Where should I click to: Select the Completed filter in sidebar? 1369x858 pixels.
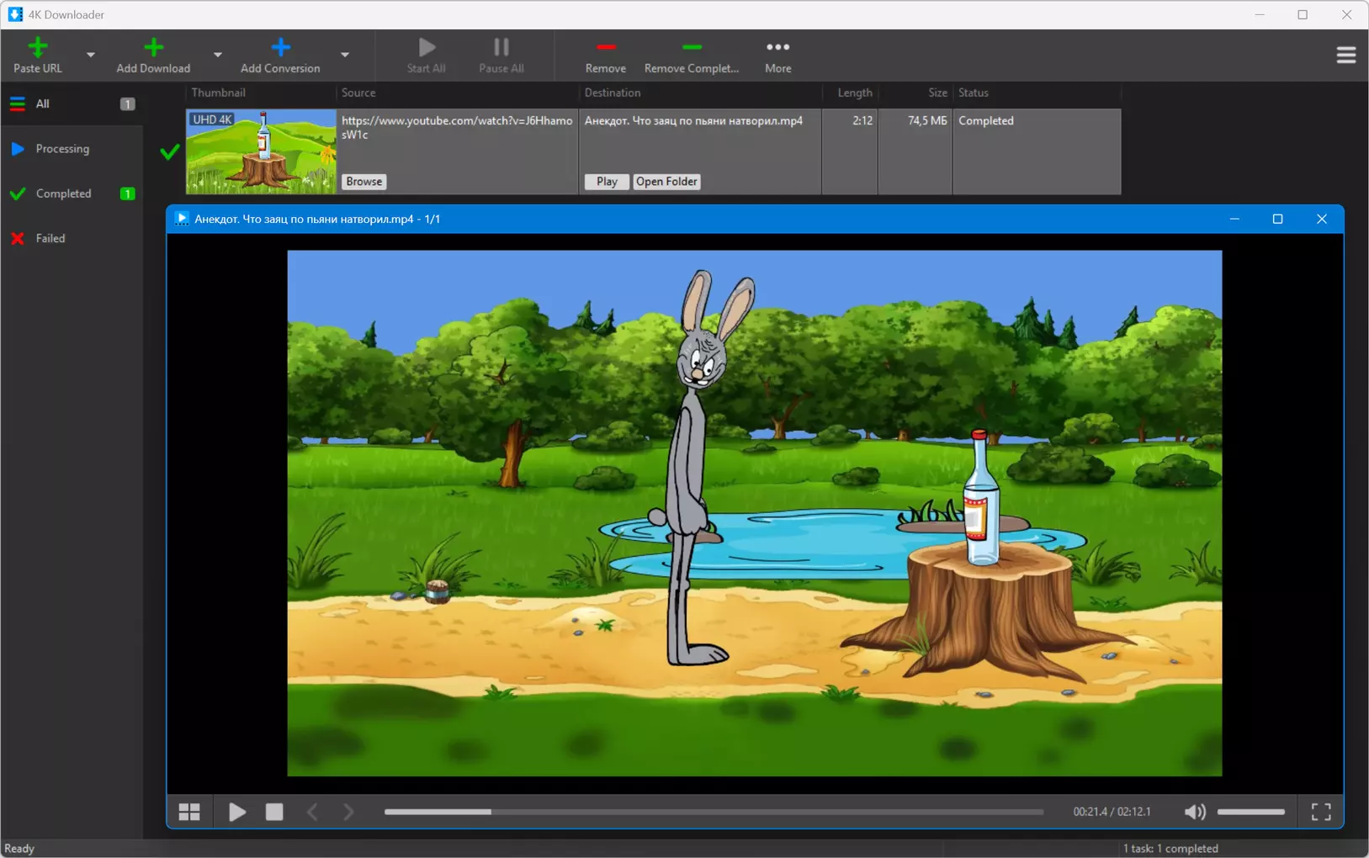point(63,193)
